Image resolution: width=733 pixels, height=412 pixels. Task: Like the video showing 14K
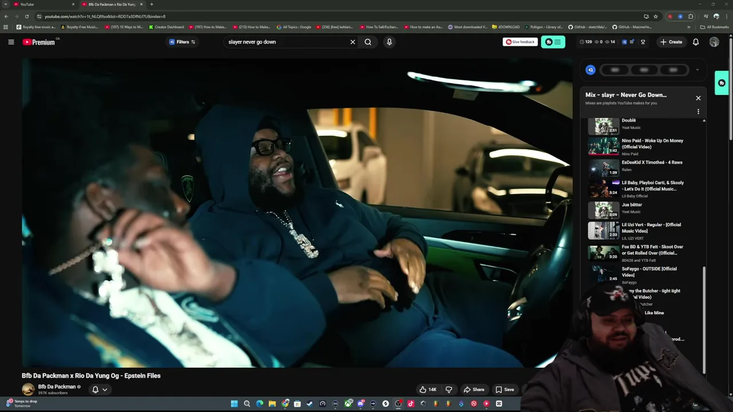pyautogui.click(x=428, y=390)
